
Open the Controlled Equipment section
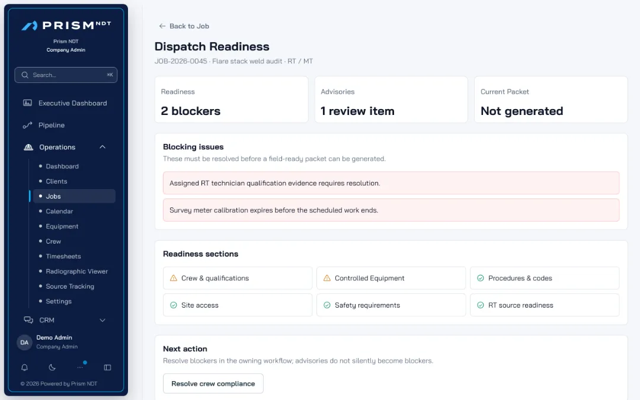pyautogui.click(x=391, y=278)
